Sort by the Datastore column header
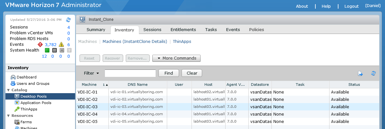 point(260,85)
